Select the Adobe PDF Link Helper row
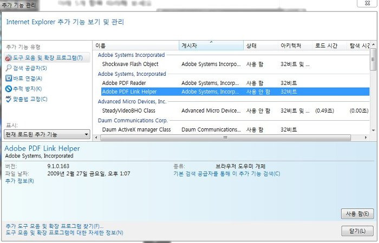This screenshot has width=379, height=243. tap(235, 92)
